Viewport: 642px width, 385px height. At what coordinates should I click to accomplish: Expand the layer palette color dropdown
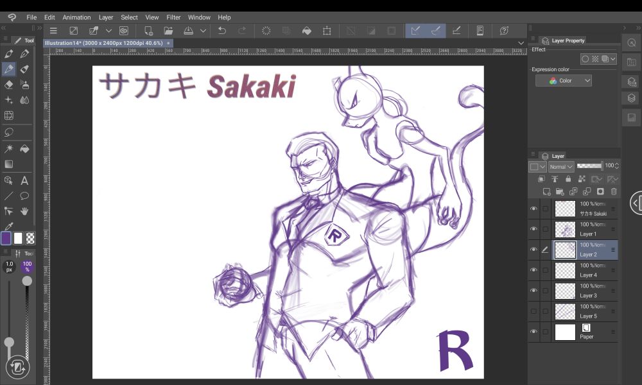(x=537, y=167)
